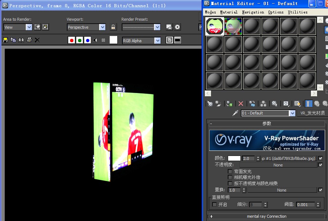Select the first material sample slot

[215, 27]
